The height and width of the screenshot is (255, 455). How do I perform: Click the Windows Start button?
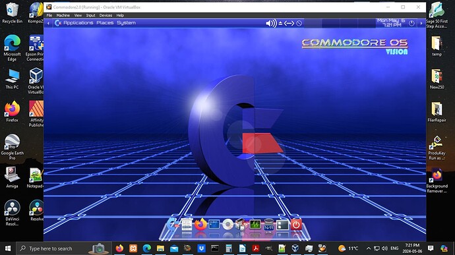click(x=8, y=248)
